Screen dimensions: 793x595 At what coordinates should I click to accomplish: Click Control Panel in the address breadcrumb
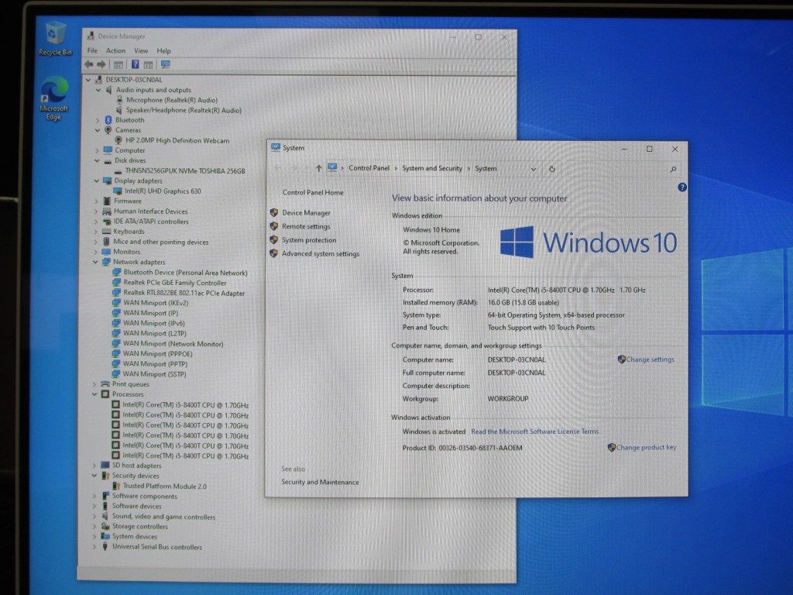click(x=369, y=168)
